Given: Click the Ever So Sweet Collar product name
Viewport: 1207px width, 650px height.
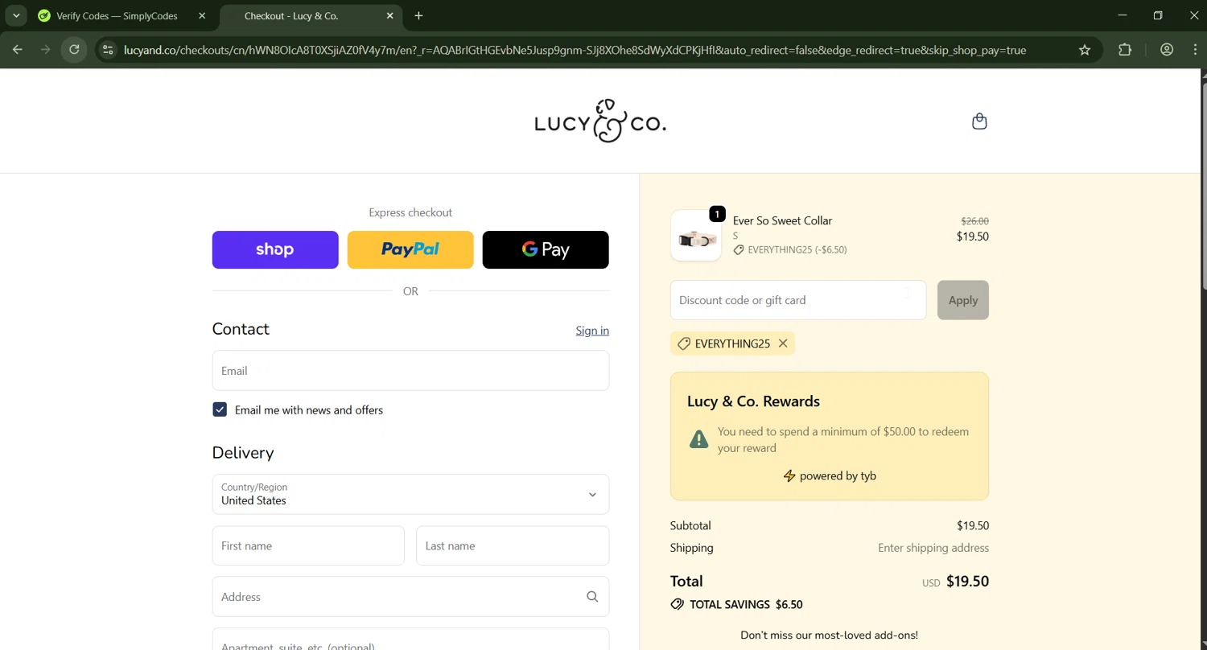Looking at the screenshot, I should pyautogui.click(x=782, y=220).
